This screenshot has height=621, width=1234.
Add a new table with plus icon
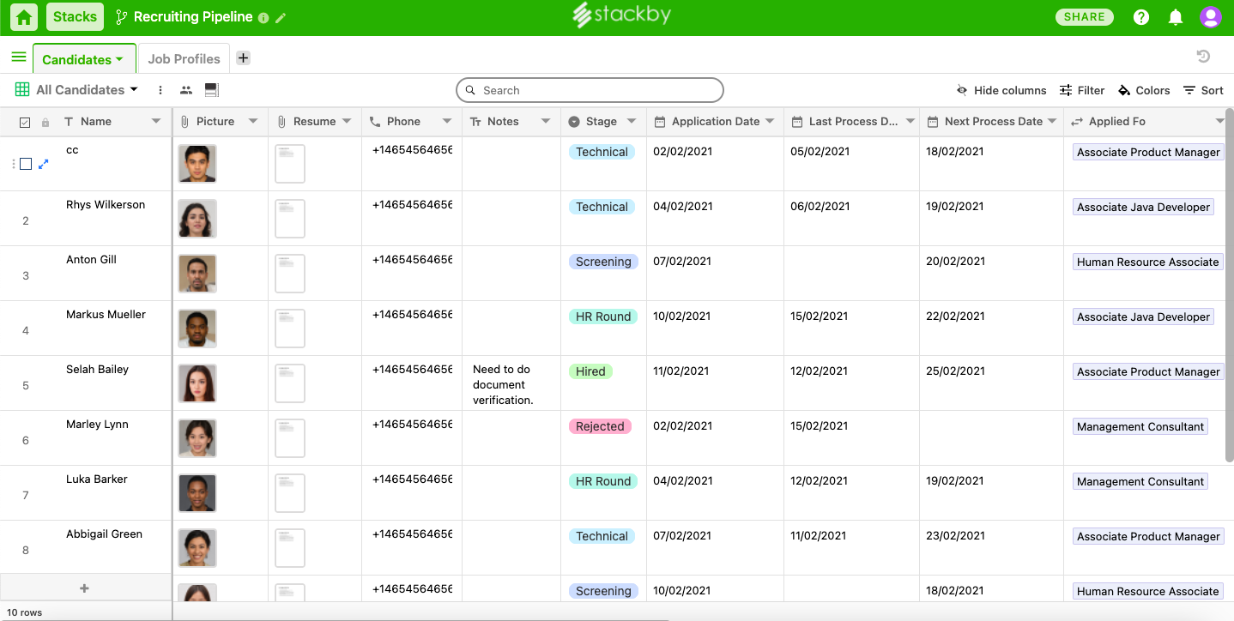[x=244, y=58]
